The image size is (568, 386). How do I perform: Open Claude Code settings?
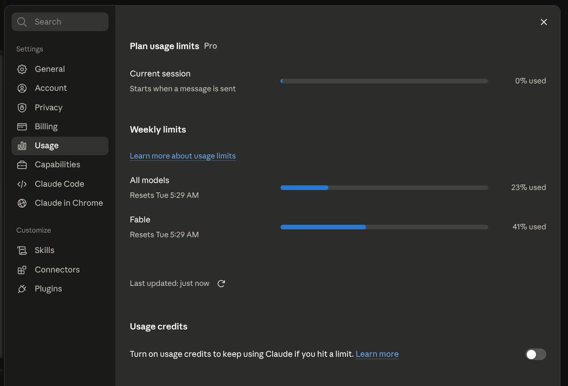coord(60,184)
